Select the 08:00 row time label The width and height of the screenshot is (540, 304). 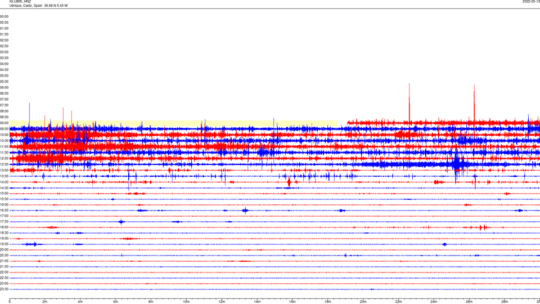pyautogui.click(x=4, y=111)
